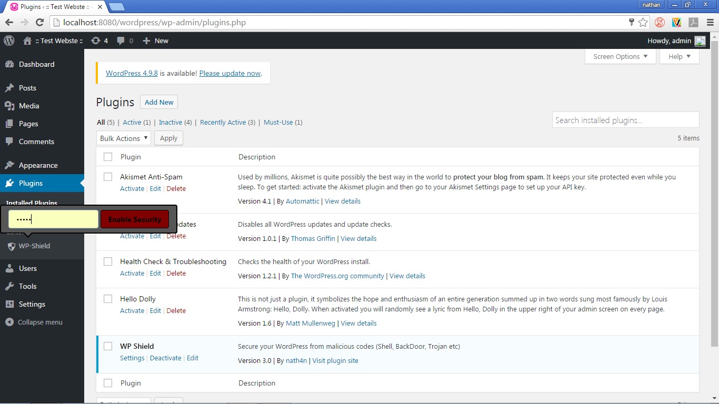Check the Akismet Anti-Spam plugin checkbox
The height and width of the screenshot is (404, 719).
click(x=108, y=177)
